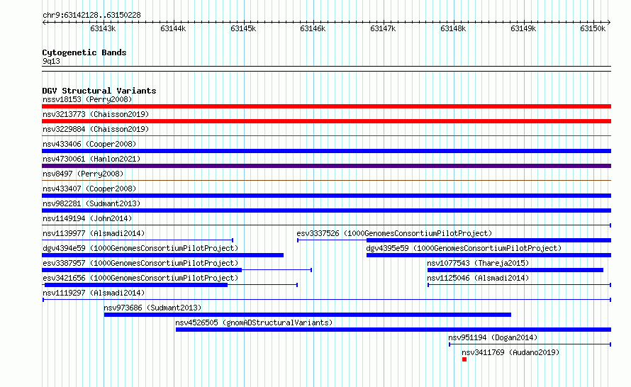Open nsv951194 (Dogan2014) variant label

[493, 337]
